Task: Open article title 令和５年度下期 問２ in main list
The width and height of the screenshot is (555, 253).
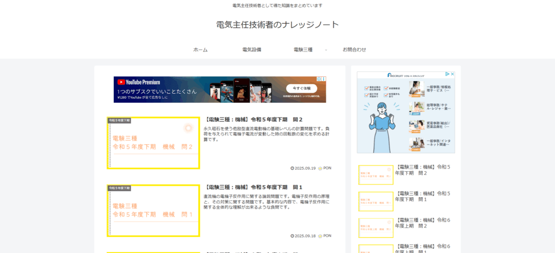Action: [254, 119]
